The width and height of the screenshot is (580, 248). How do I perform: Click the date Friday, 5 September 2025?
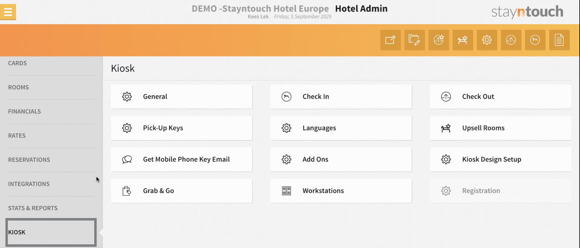[x=303, y=17]
